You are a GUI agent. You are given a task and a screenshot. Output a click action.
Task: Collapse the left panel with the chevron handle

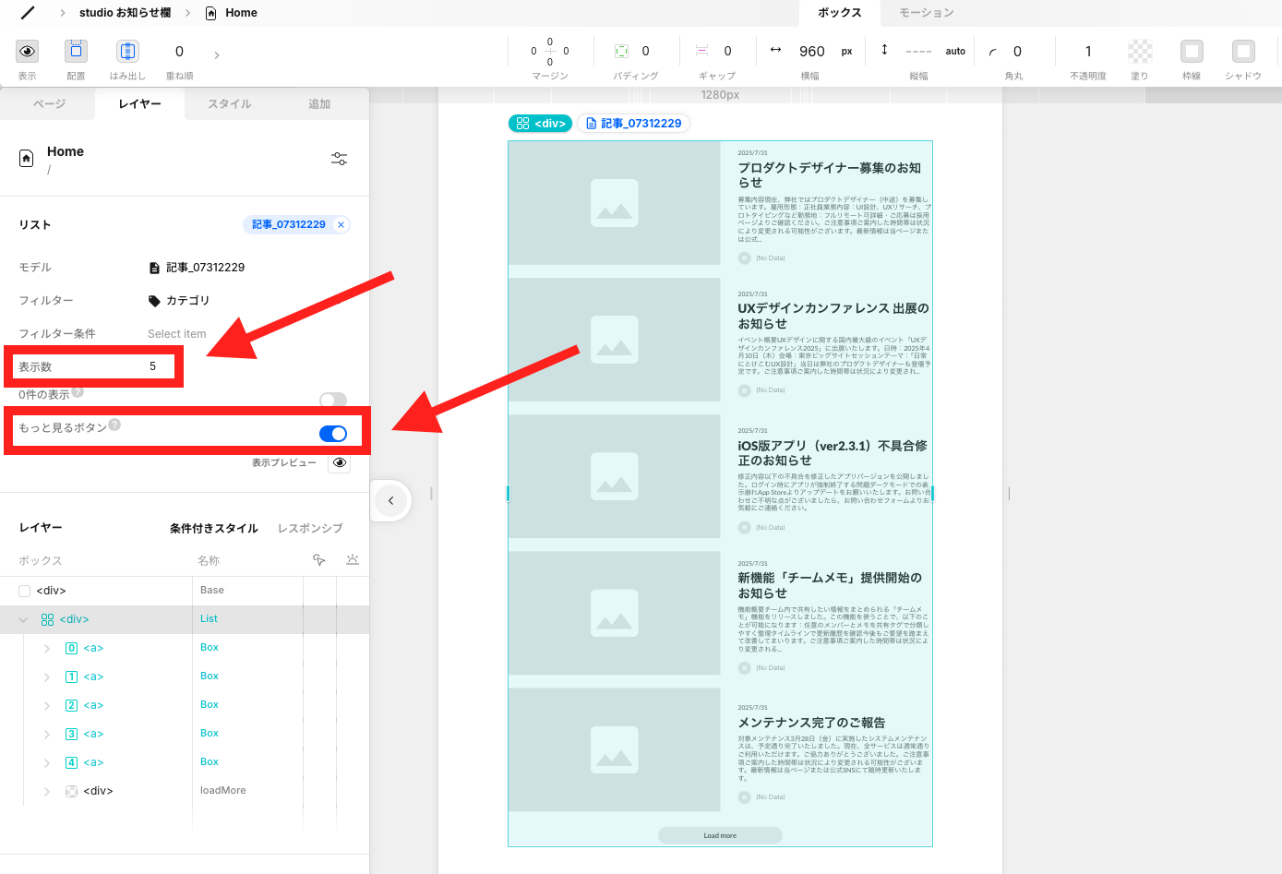pos(390,500)
